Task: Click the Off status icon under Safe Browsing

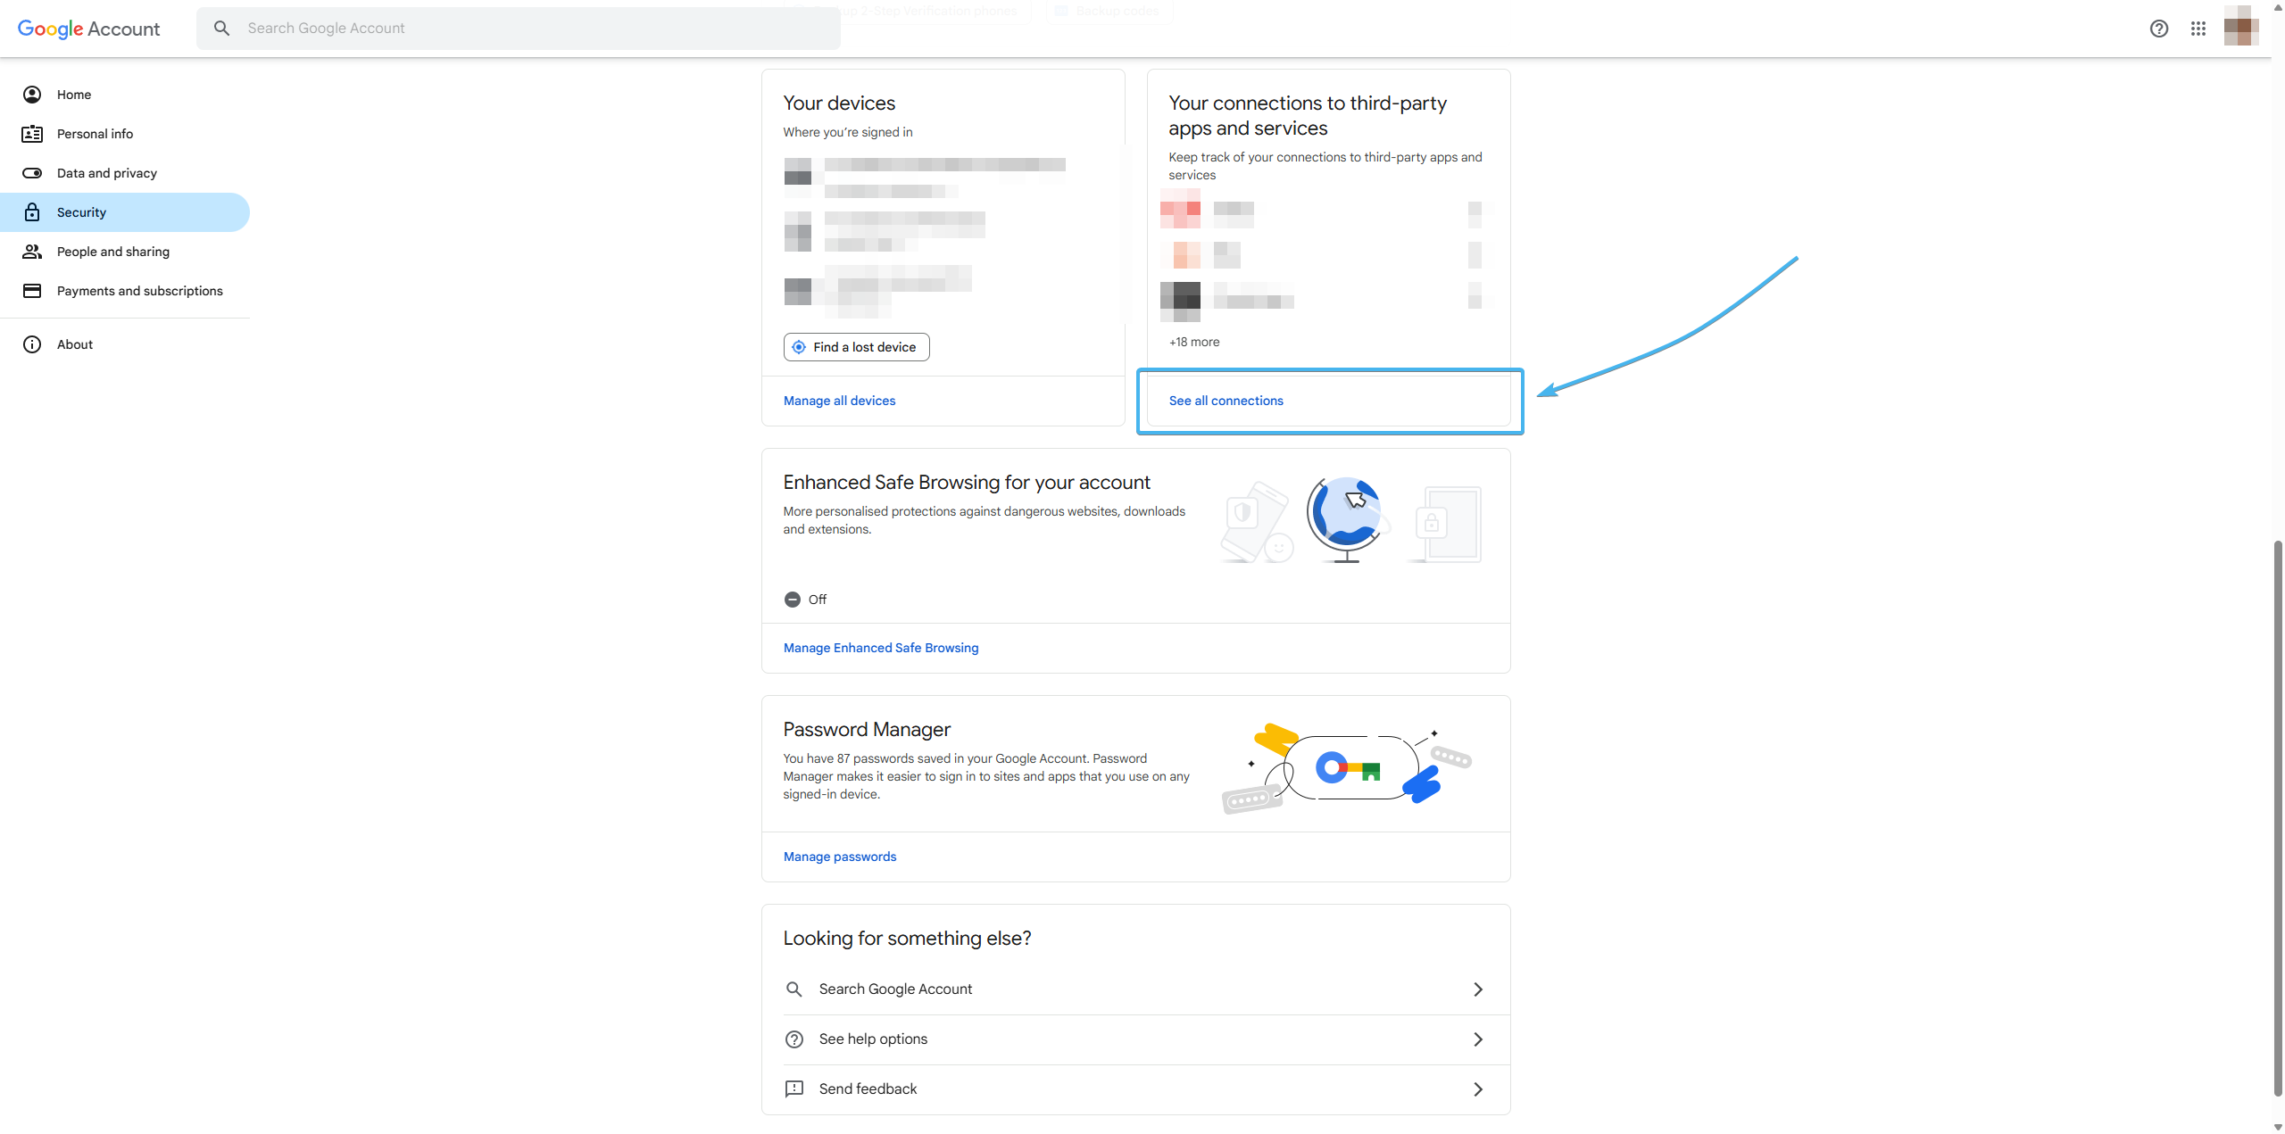Action: tap(792, 600)
